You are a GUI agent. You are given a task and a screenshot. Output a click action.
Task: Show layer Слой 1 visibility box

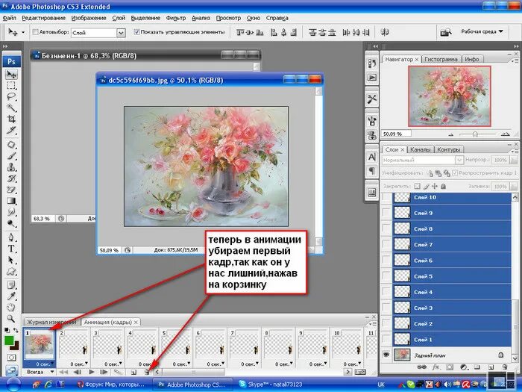click(x=386, y=339)
